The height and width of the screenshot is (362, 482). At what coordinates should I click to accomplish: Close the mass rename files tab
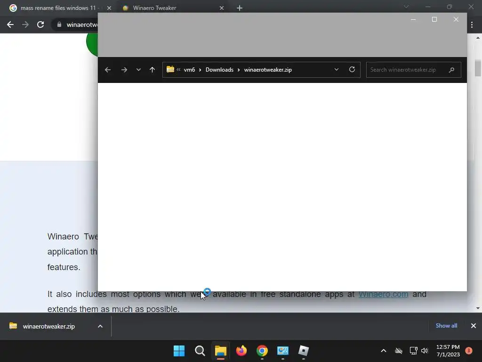pyautogui.click(x=109, y=8)
